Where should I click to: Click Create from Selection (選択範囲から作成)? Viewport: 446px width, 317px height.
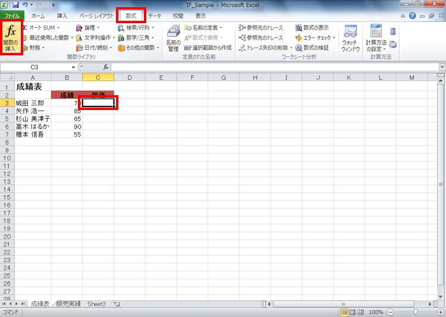208,48
